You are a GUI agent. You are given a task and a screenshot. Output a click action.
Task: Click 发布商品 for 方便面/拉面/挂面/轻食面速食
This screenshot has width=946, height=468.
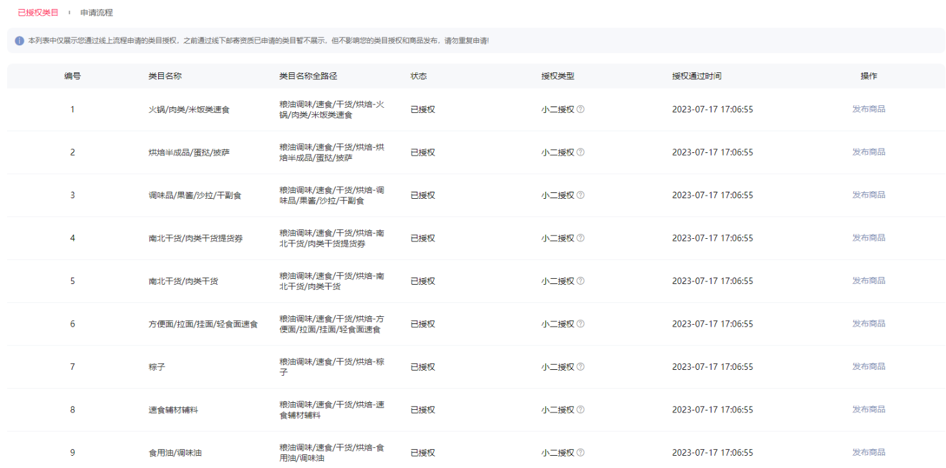coord(869,323)
